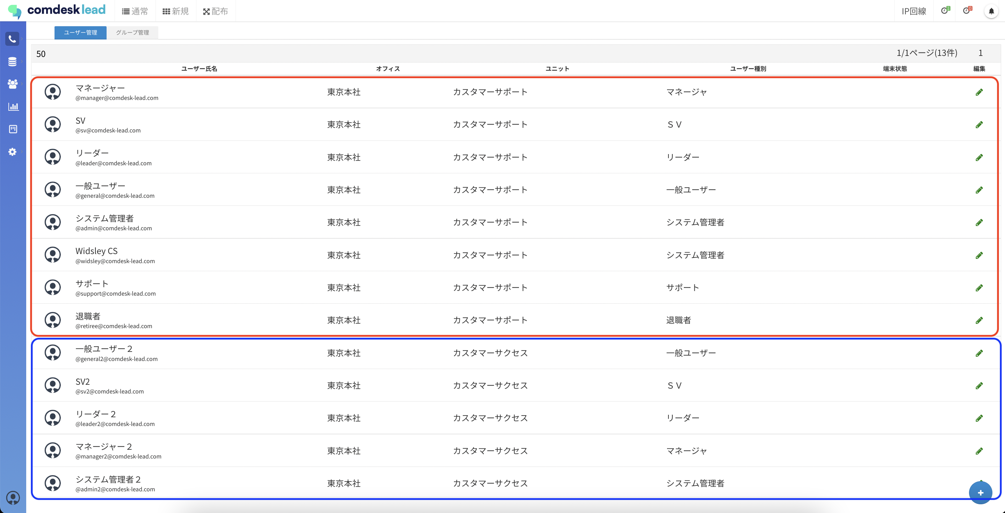Click the notification bell icon
Screen dimensions: 1005x513
(991, 11)
